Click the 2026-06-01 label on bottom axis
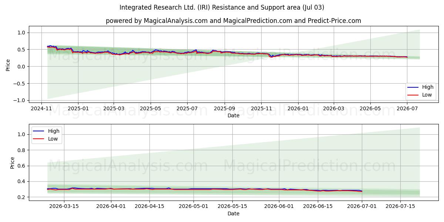This screenshot has width=444, height=222. coord(279,206)
